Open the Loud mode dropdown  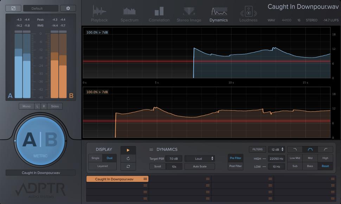click(200, 159)
